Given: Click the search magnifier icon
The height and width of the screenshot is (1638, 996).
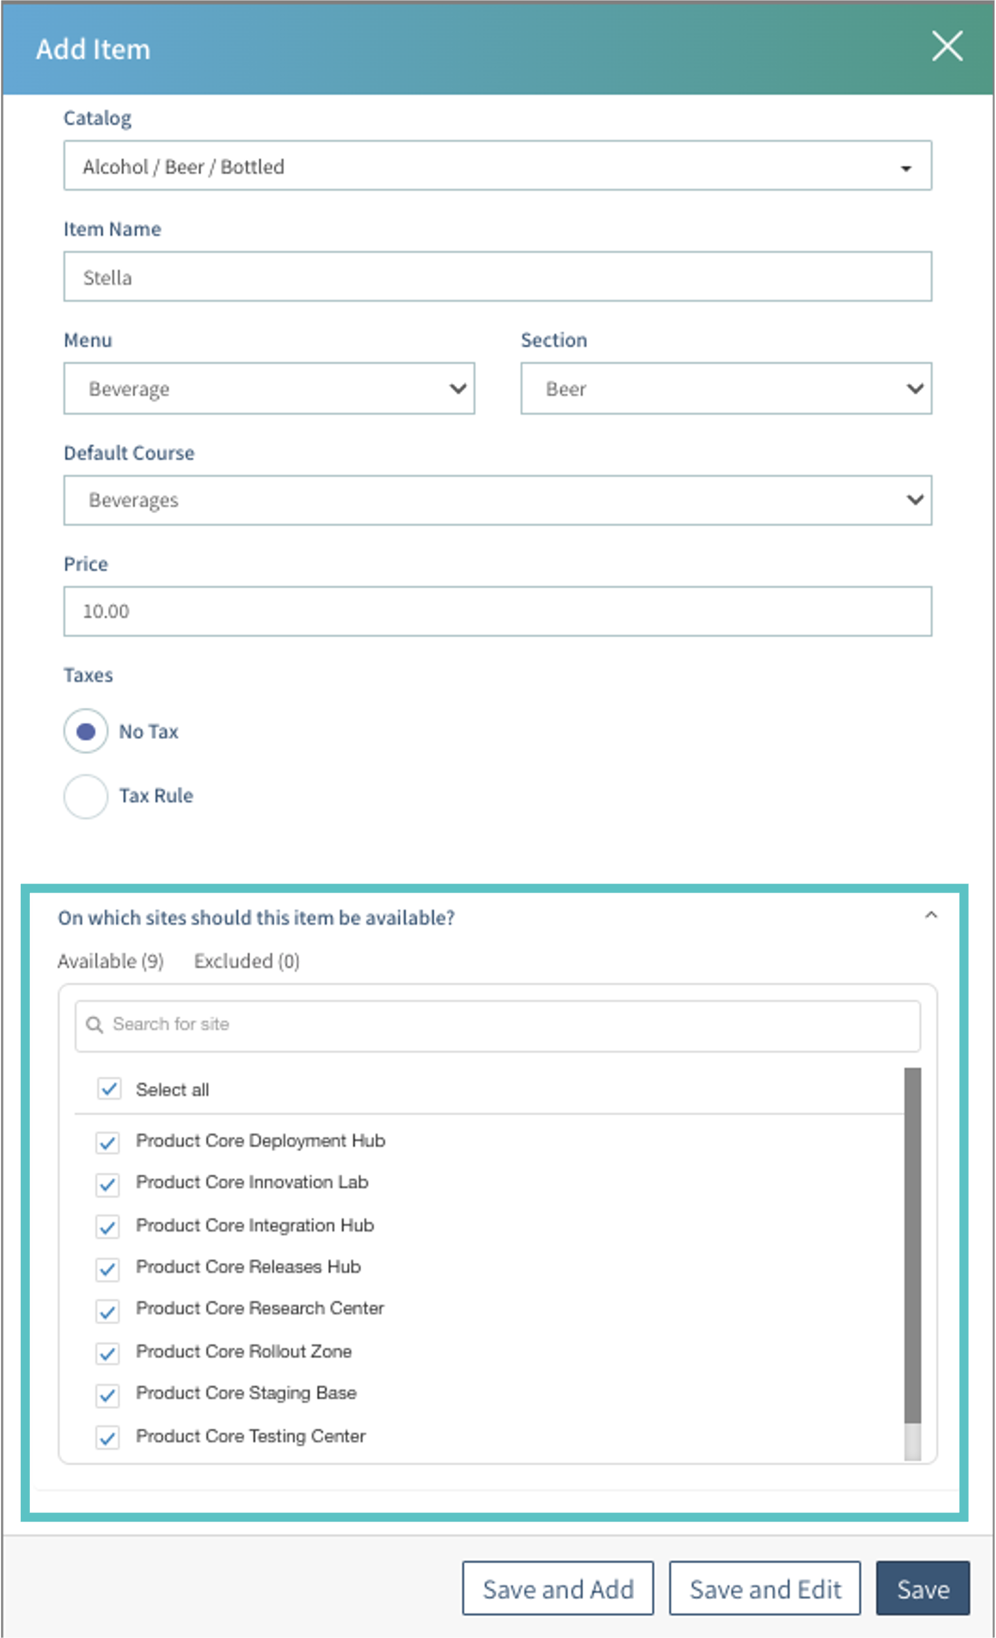Looking at the screenshot, I should click(94, 1025).
